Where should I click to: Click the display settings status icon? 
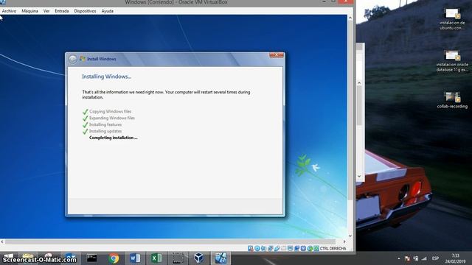click(x=290, y=248)
